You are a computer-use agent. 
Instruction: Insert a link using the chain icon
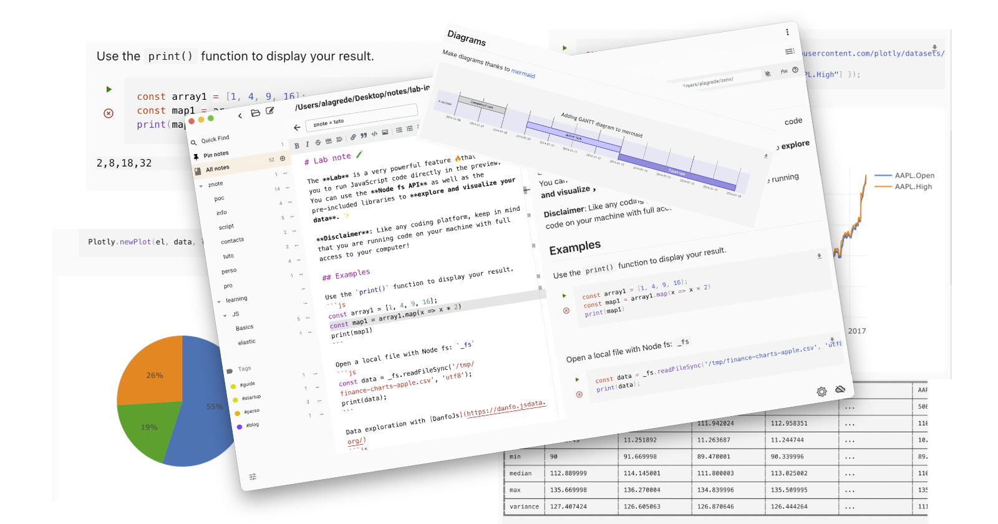[353, 137]
